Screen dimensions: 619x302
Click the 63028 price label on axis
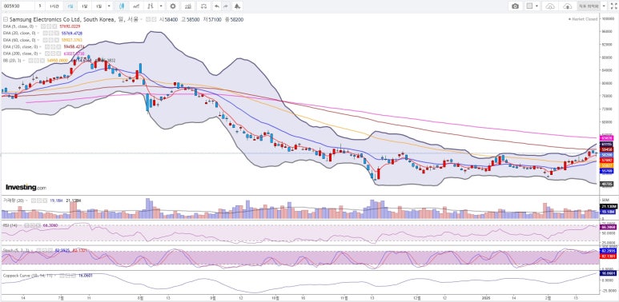click(606, 138)
